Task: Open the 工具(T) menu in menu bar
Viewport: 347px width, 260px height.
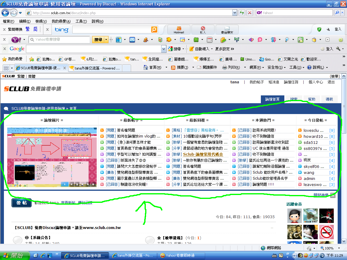Action: coord(81,21)
